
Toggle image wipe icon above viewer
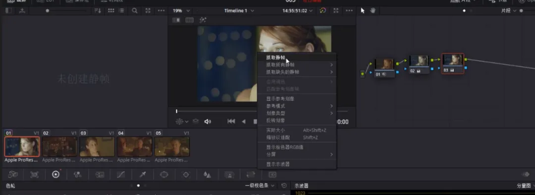(x=176, y=20)
